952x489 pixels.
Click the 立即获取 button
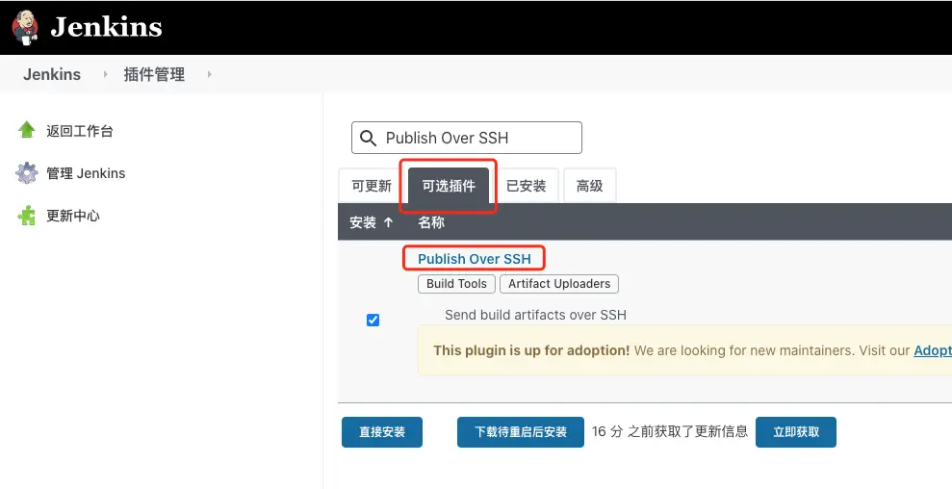coord(796,432)
